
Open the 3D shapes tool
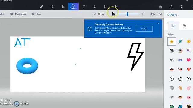point(63,7)
